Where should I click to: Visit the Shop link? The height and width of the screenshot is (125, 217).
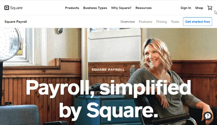(199, 8)
